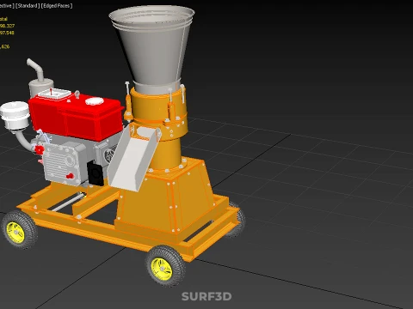
Task: Click the yellow statistic value 98.327
Action: [x=7, y=26]
